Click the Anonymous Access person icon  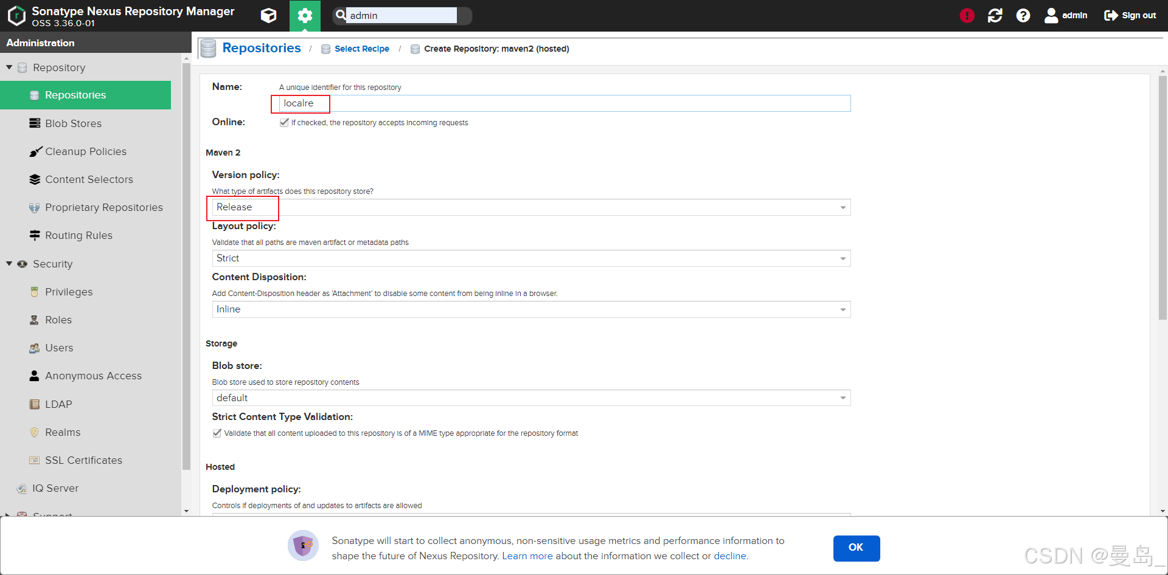pos(35,376)
